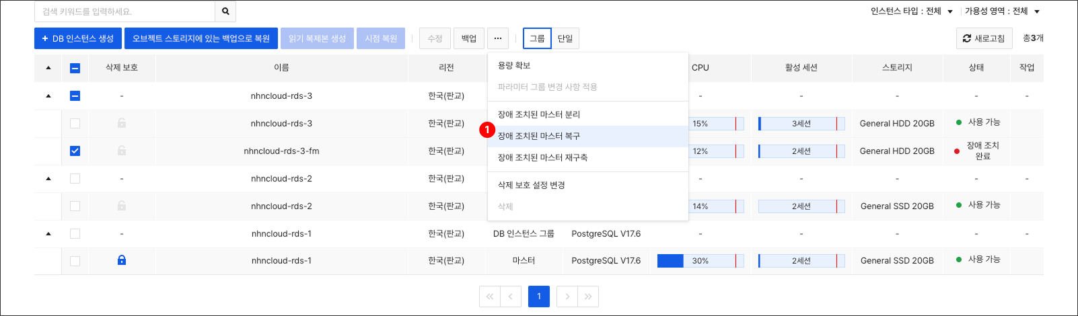Screen dimensions: 1078x316
Task: Open the more actions ellipsis button
Action: (x=497, y=38)
